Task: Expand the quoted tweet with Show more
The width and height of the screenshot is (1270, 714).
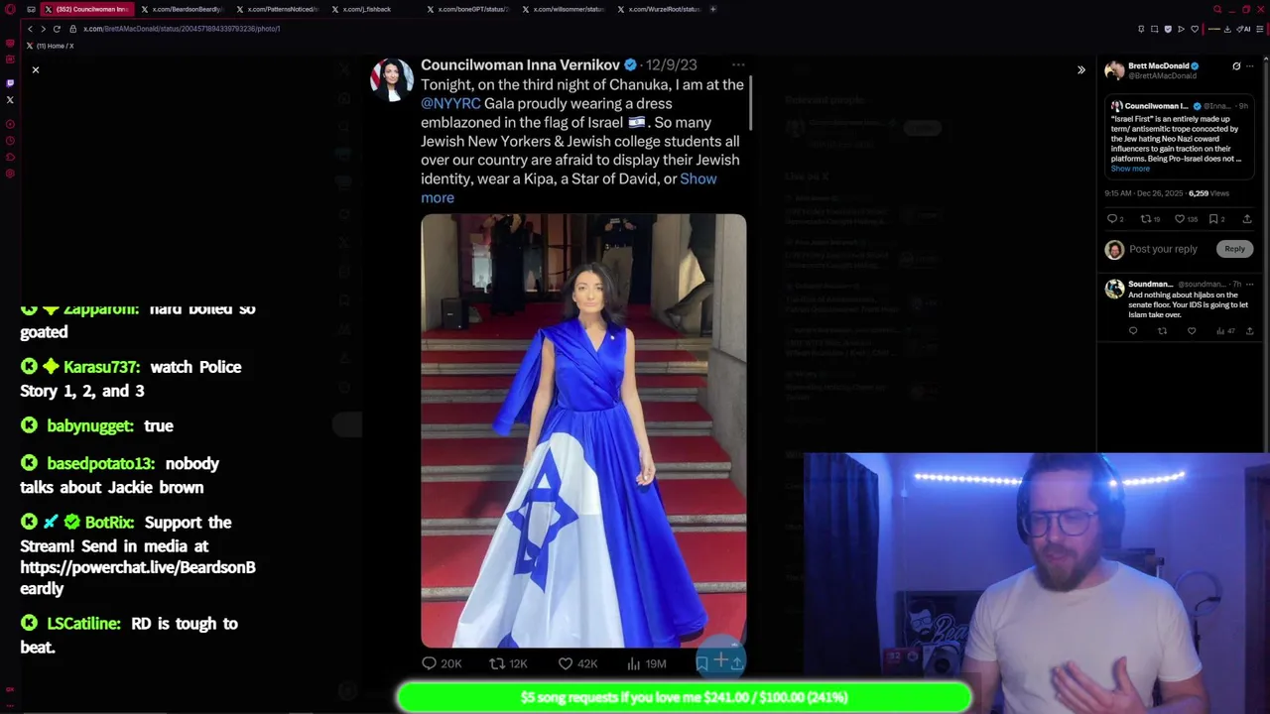Action: pos(1130,169)
